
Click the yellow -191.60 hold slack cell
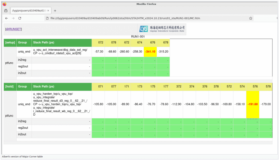pyautogui.click(x=253, y=104)
